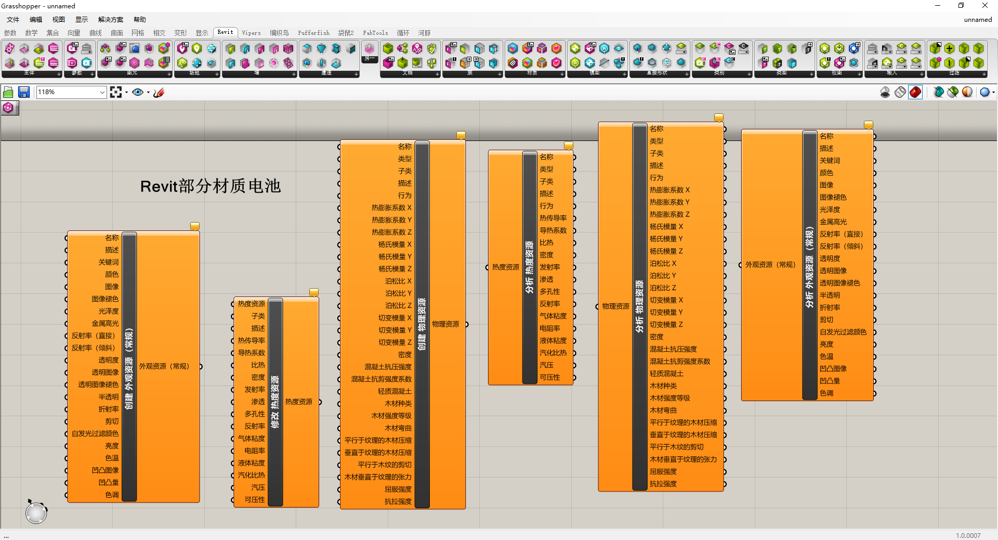Click 热度资源 input on 分析 热度资源 component
998x540 pixels.
click(x=506, y=267)
